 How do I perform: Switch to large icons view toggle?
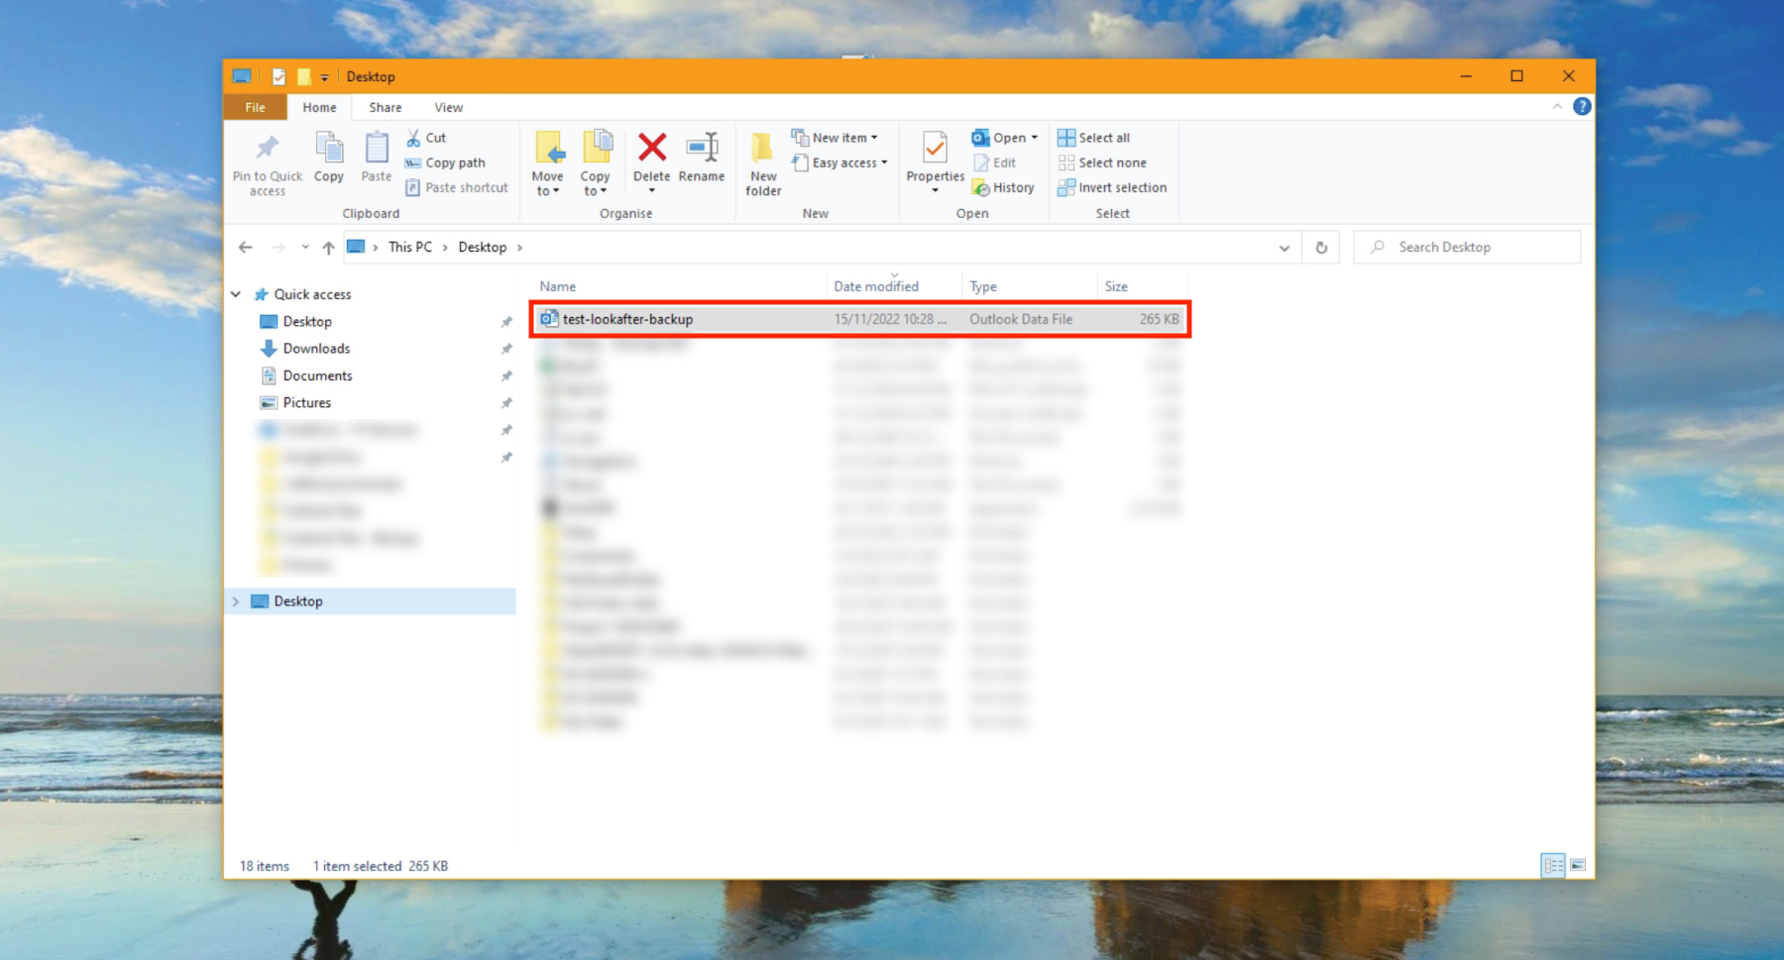click(1578, 866)
